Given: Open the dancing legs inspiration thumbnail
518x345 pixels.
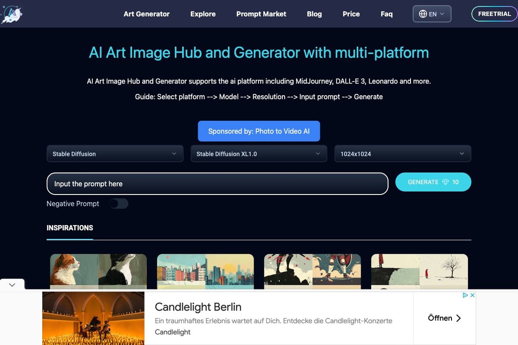Looking at the screenshot, I should (x=312, y=271).
